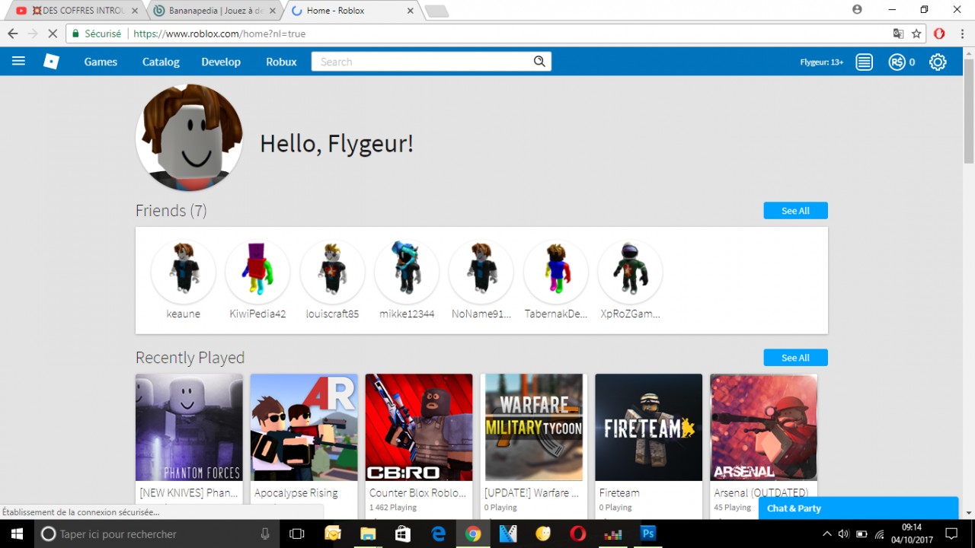975x548 pixels.
Task: Click the Chrome taskbar icon
Action: [x=473, y=534]
